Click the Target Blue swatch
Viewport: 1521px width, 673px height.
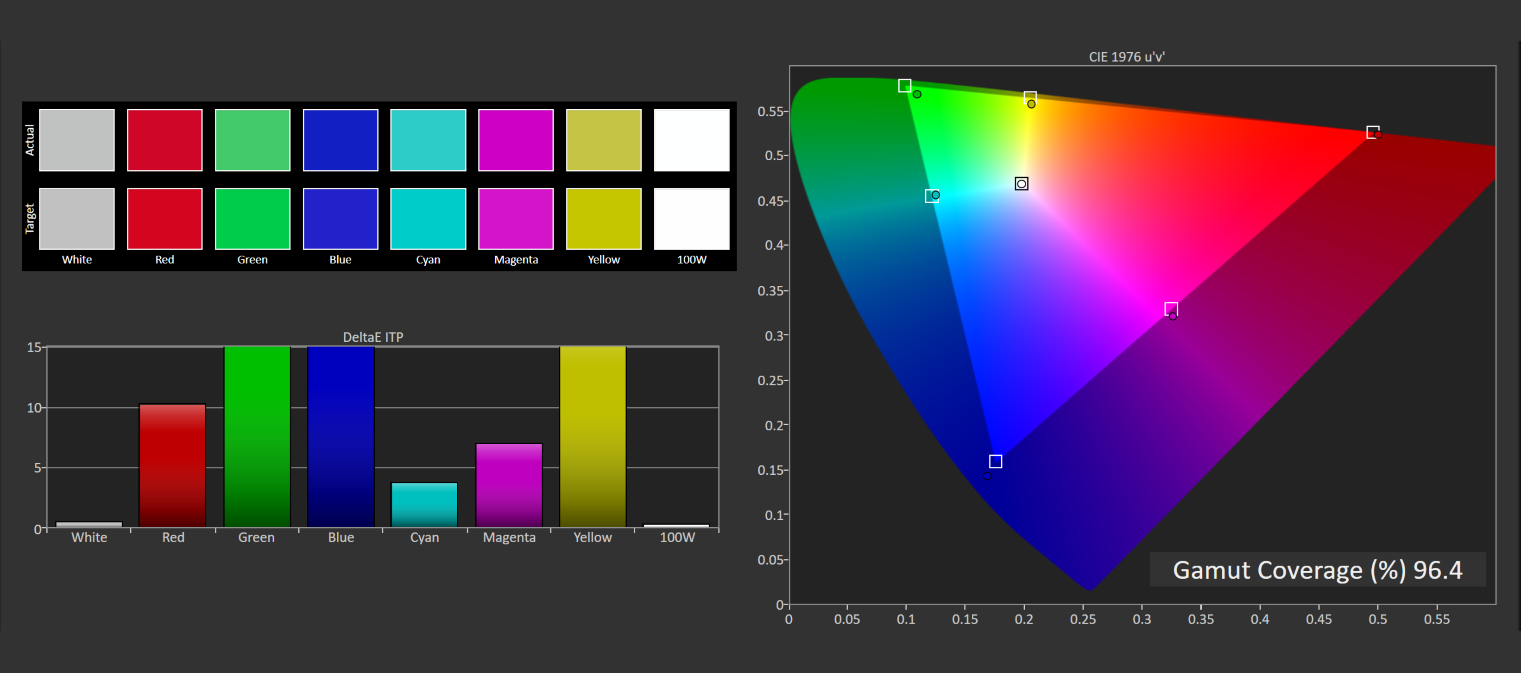click(x=341, y=219)
